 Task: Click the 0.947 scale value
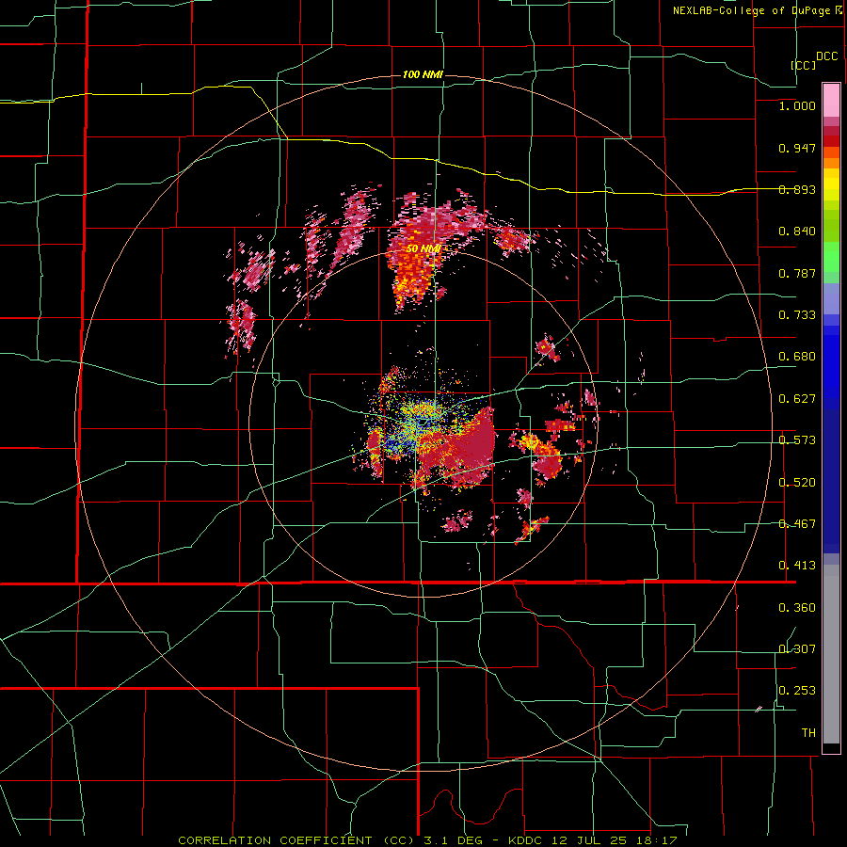(797, 148)
